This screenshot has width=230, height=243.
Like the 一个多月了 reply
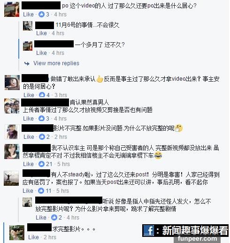pyautogui.click(x=41, y=53)
